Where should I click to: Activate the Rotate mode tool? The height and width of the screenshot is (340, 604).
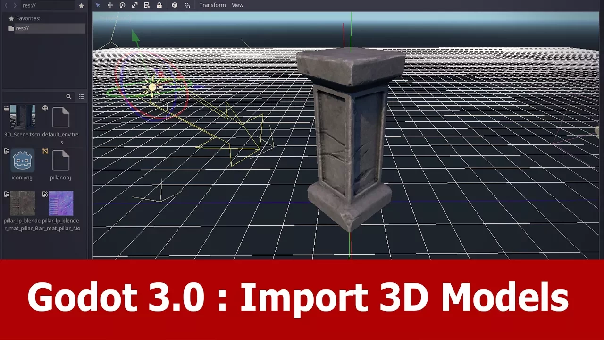[122, 5]
